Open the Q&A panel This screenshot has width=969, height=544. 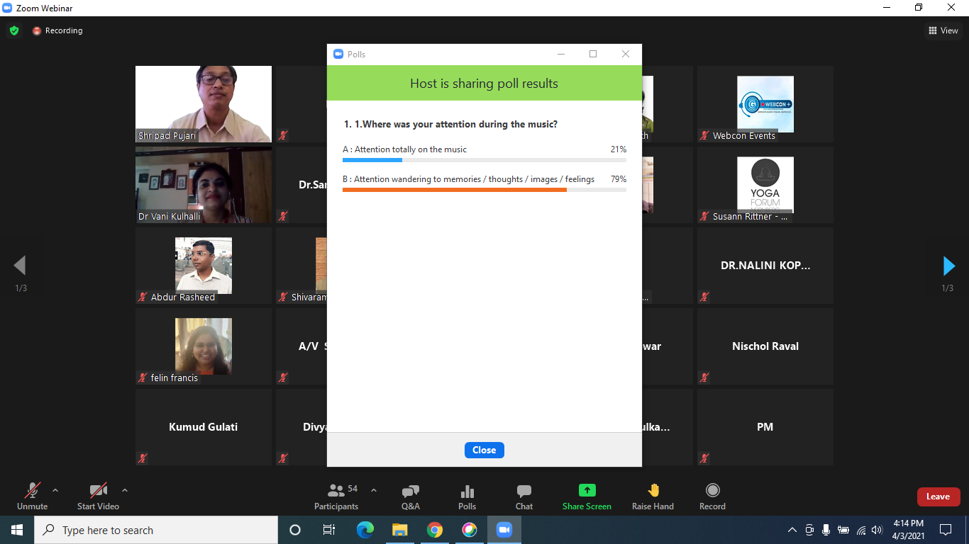tap(410, 497)
